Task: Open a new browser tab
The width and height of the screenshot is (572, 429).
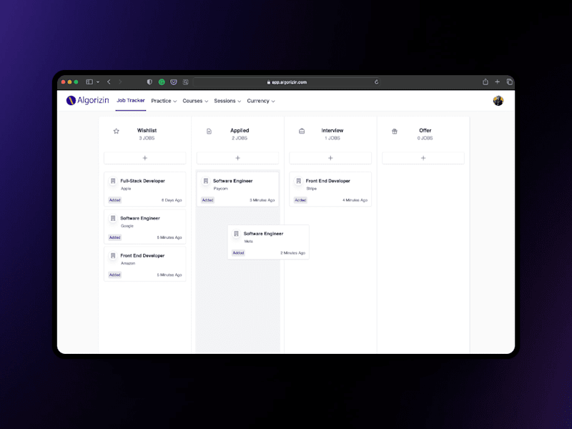Action: click(497, 82)
